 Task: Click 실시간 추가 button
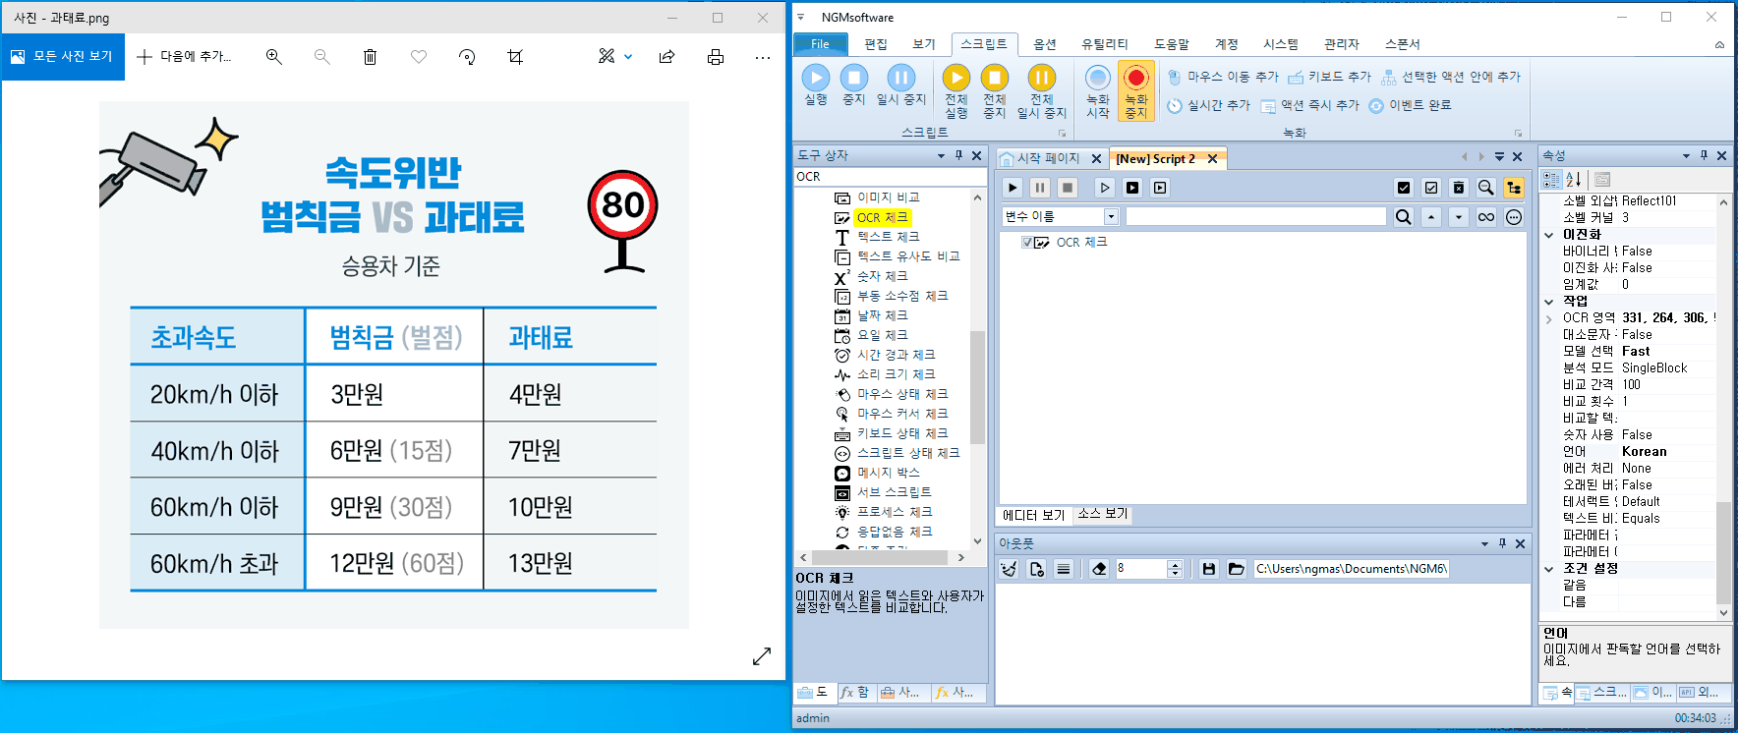pos(1208,105)
